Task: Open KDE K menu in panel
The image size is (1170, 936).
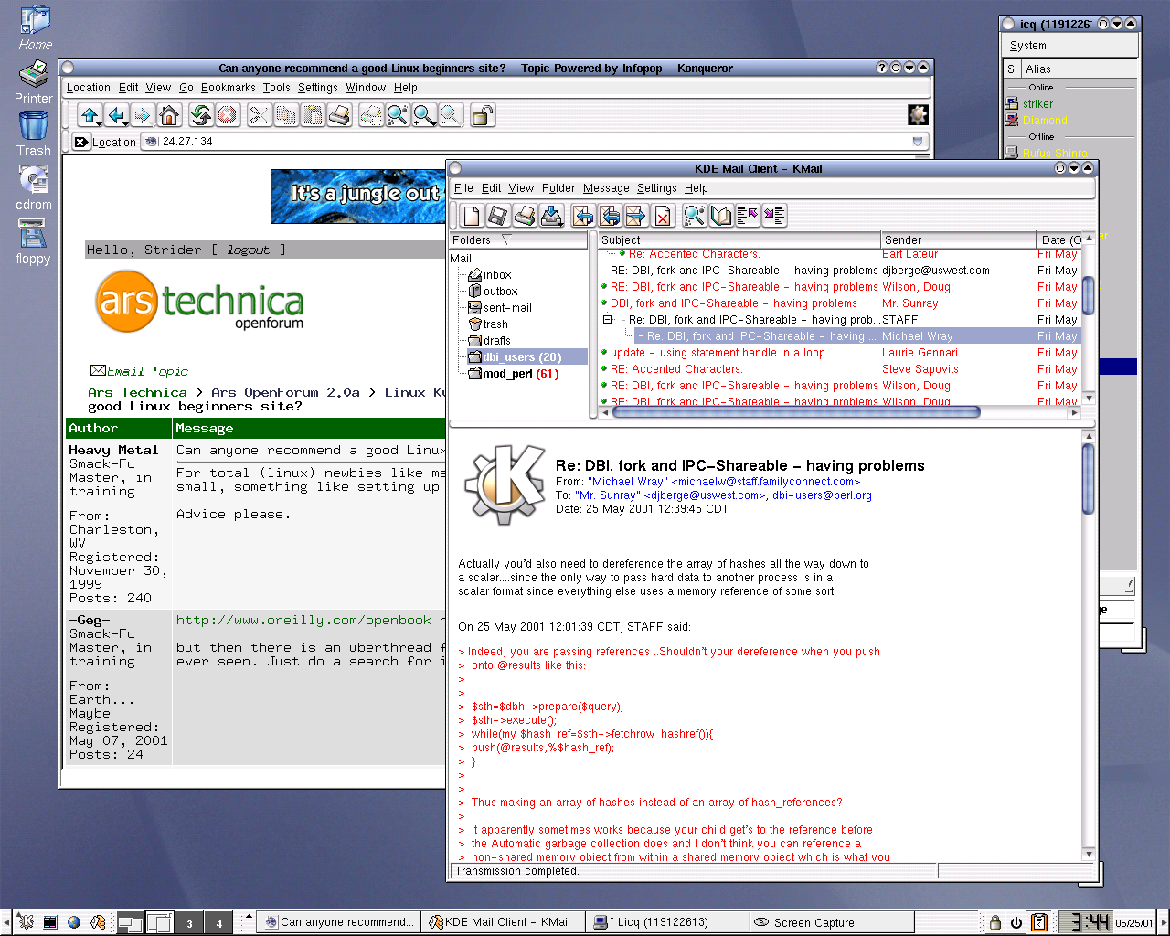Action: 26,922
